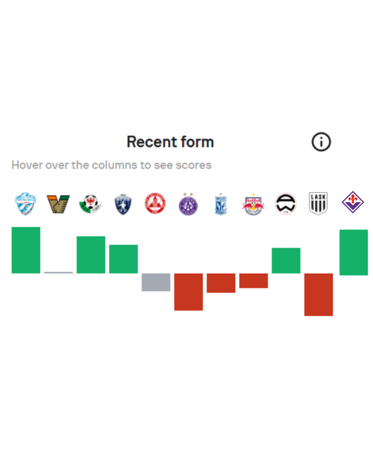This screenshot has height=466, width=373.
Task: Open the info icon beside Recent form
Action: coord(321,142)
